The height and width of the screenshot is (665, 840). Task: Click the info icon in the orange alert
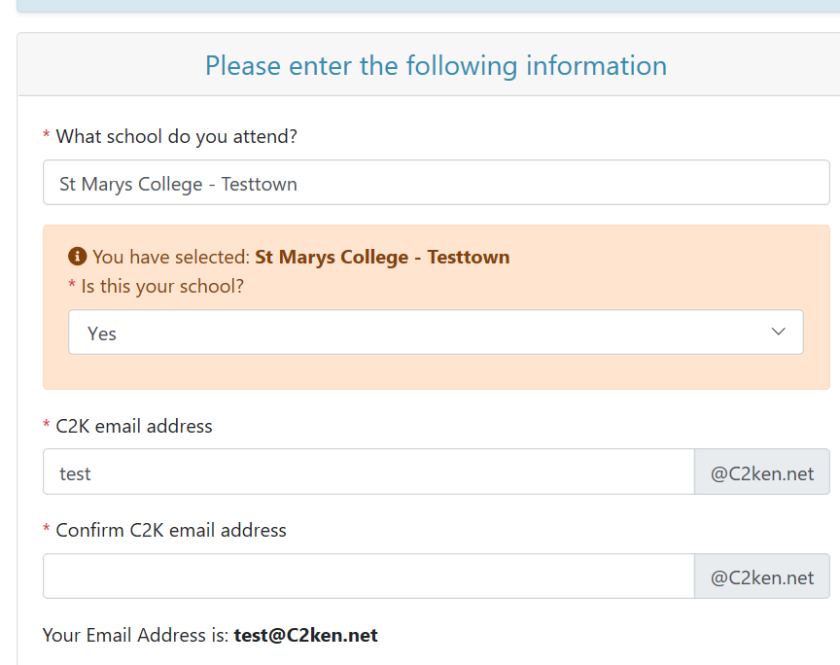[78, 257]
